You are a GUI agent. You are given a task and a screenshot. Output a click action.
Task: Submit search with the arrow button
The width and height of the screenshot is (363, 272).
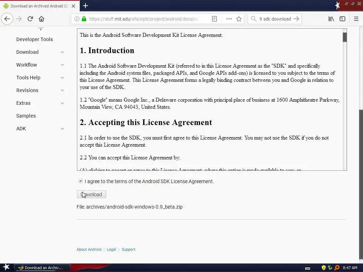click(x=296, y=19)
